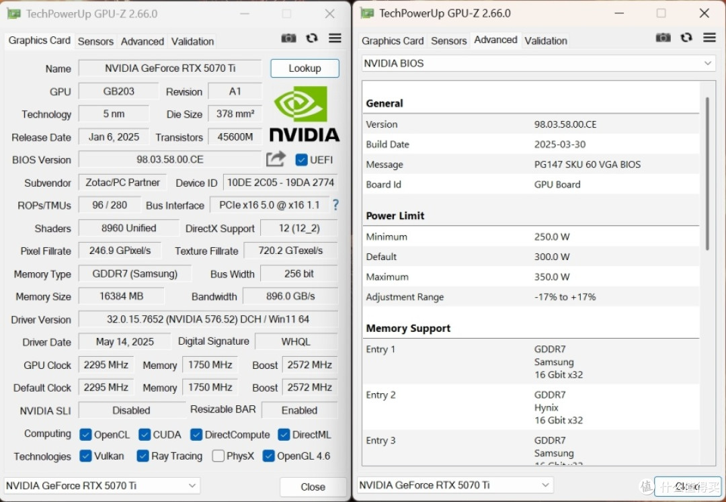
Task: Click the BIOS Version field
Action: 170,160
